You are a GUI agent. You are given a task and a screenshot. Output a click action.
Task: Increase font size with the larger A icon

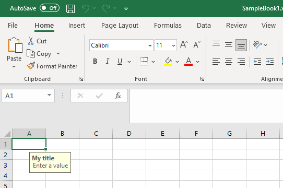click(x=184, y=44)
